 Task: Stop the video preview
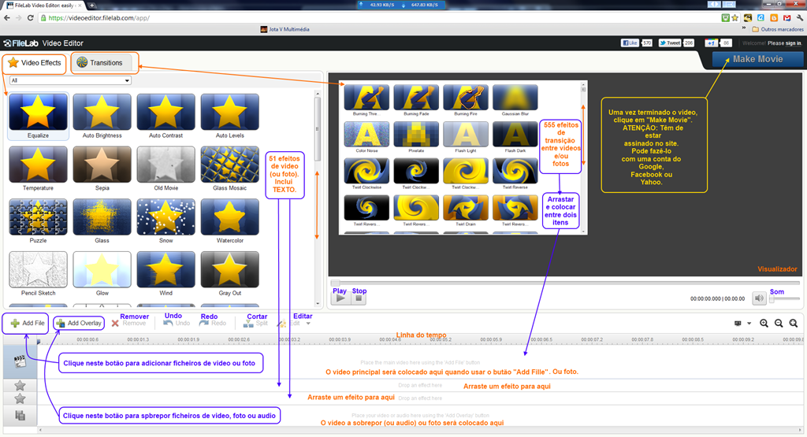(359, 298)
